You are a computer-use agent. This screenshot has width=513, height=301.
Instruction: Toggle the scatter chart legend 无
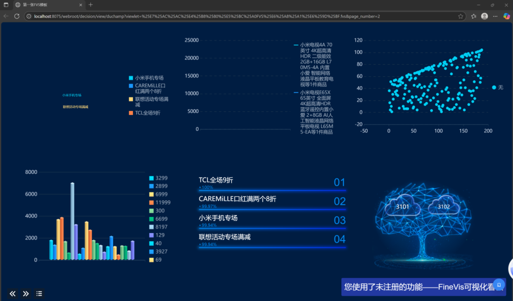click(497, 87)
